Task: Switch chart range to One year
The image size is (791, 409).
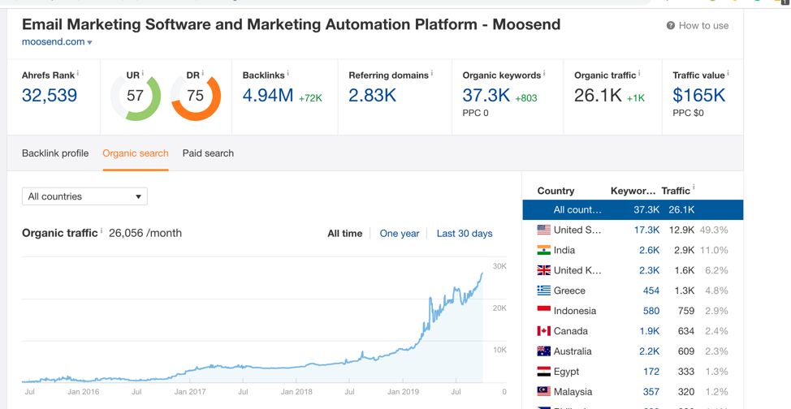Action: click(400, 234)
